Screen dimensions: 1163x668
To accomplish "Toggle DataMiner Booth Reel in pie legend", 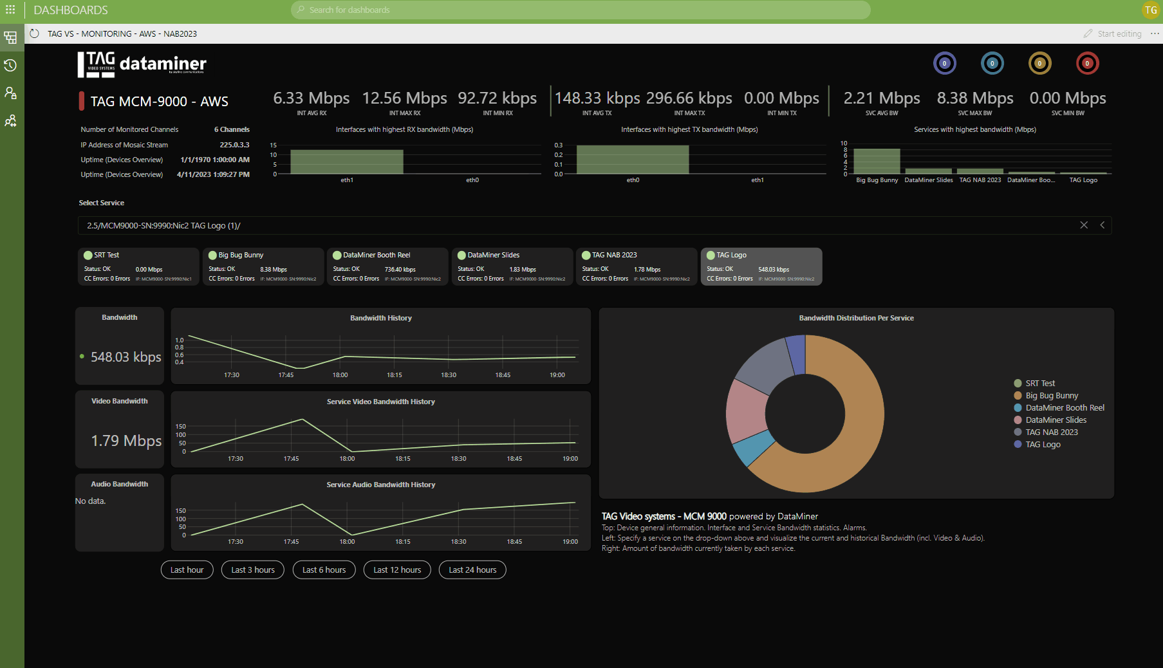I will point(1059,408).
